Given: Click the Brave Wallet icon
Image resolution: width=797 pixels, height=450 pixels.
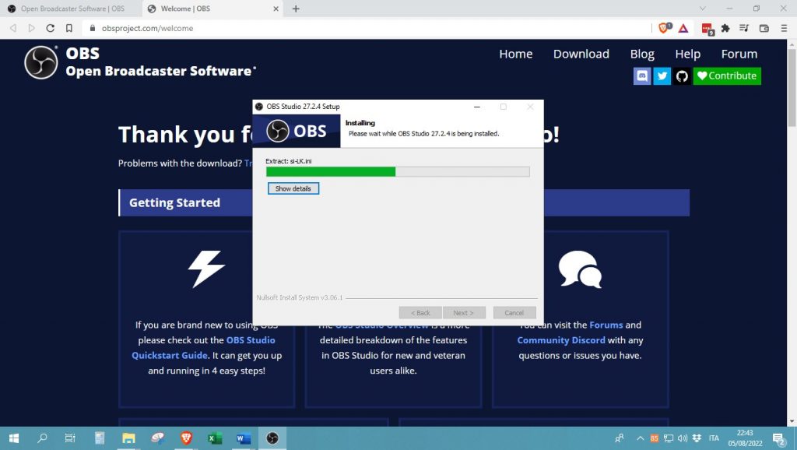Looking at the screenshot, I should pyautogui.click(x=764, y=28).
